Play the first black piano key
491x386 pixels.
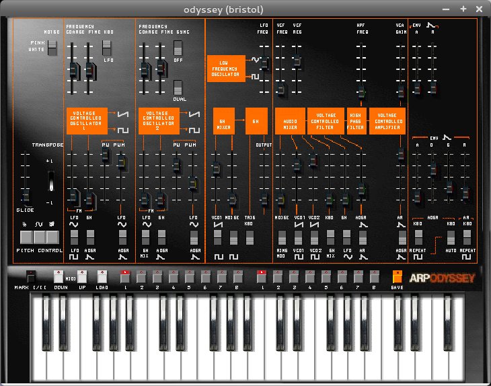(46, 323)
